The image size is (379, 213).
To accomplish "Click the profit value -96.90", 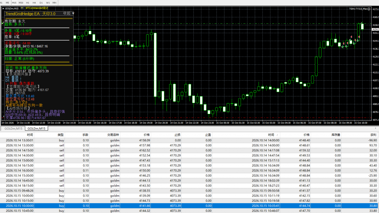I will 372,140.
